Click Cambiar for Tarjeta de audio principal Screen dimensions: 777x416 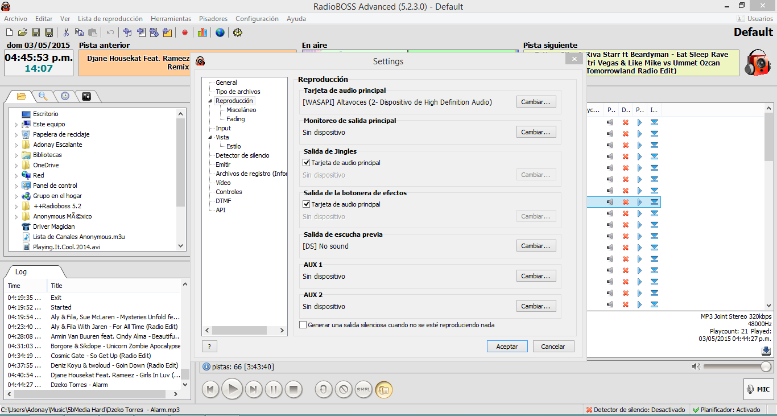click(536, 102)
